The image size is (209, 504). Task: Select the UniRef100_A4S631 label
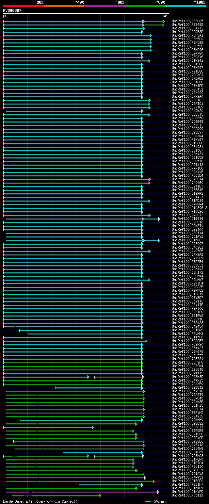click(187, 470)
